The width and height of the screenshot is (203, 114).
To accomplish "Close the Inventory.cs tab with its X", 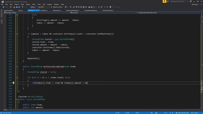I will [x=39, y=10].
